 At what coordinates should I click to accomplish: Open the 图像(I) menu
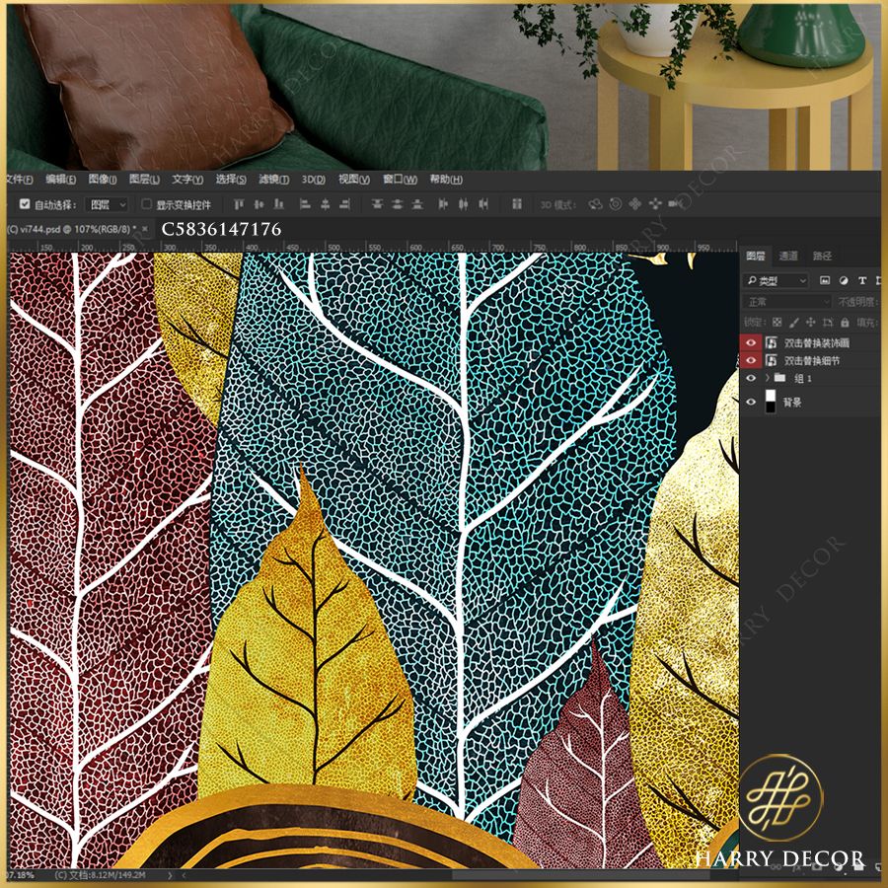tap(103, 180)
